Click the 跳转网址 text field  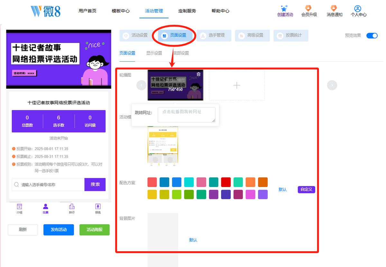click(x=187, y=115)
